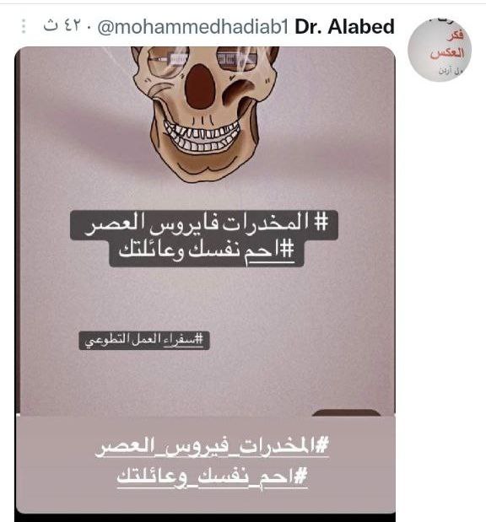Click the skull illustration in the image
486x522 pixels.
pyautogui.click(x=205, y=113)
